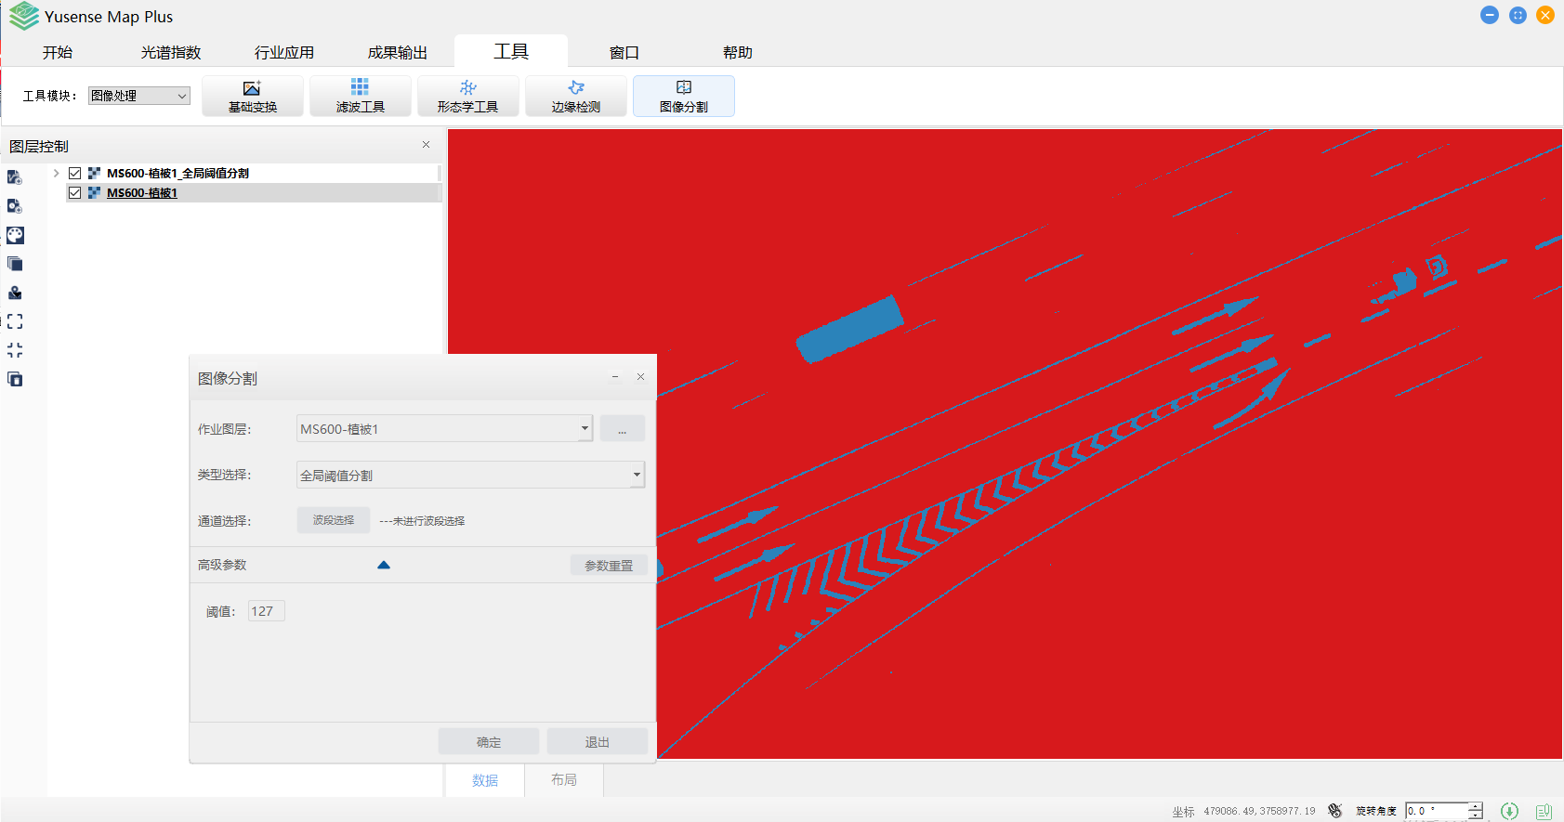Open the color palette tool
Image resolution: width=1564 pixels, height=822 pixels.
(x=15, y=235)
